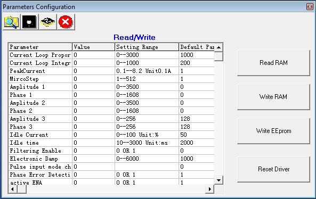
Task: Click the default value 200 cell
Action: (197, 63)
